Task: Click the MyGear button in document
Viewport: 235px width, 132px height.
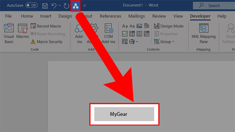Action: pos(124,114)
